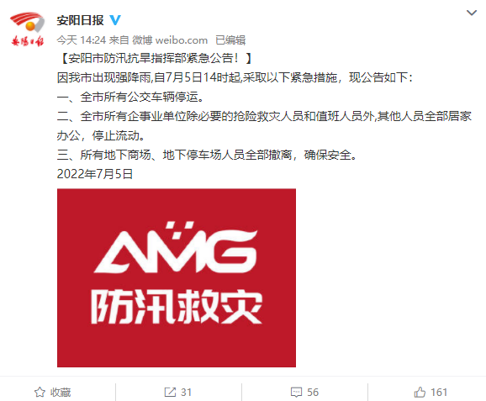Click the star favorite icon
Viewport: 486px width, 401px height.
pyautogui.click(x=40, y=392)
